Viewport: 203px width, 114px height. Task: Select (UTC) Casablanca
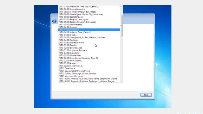click(89, 68)
